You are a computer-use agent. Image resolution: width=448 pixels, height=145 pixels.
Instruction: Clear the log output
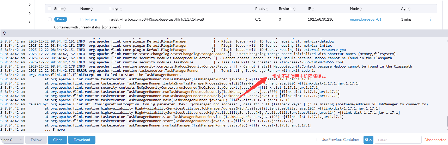tap(57, 140)
